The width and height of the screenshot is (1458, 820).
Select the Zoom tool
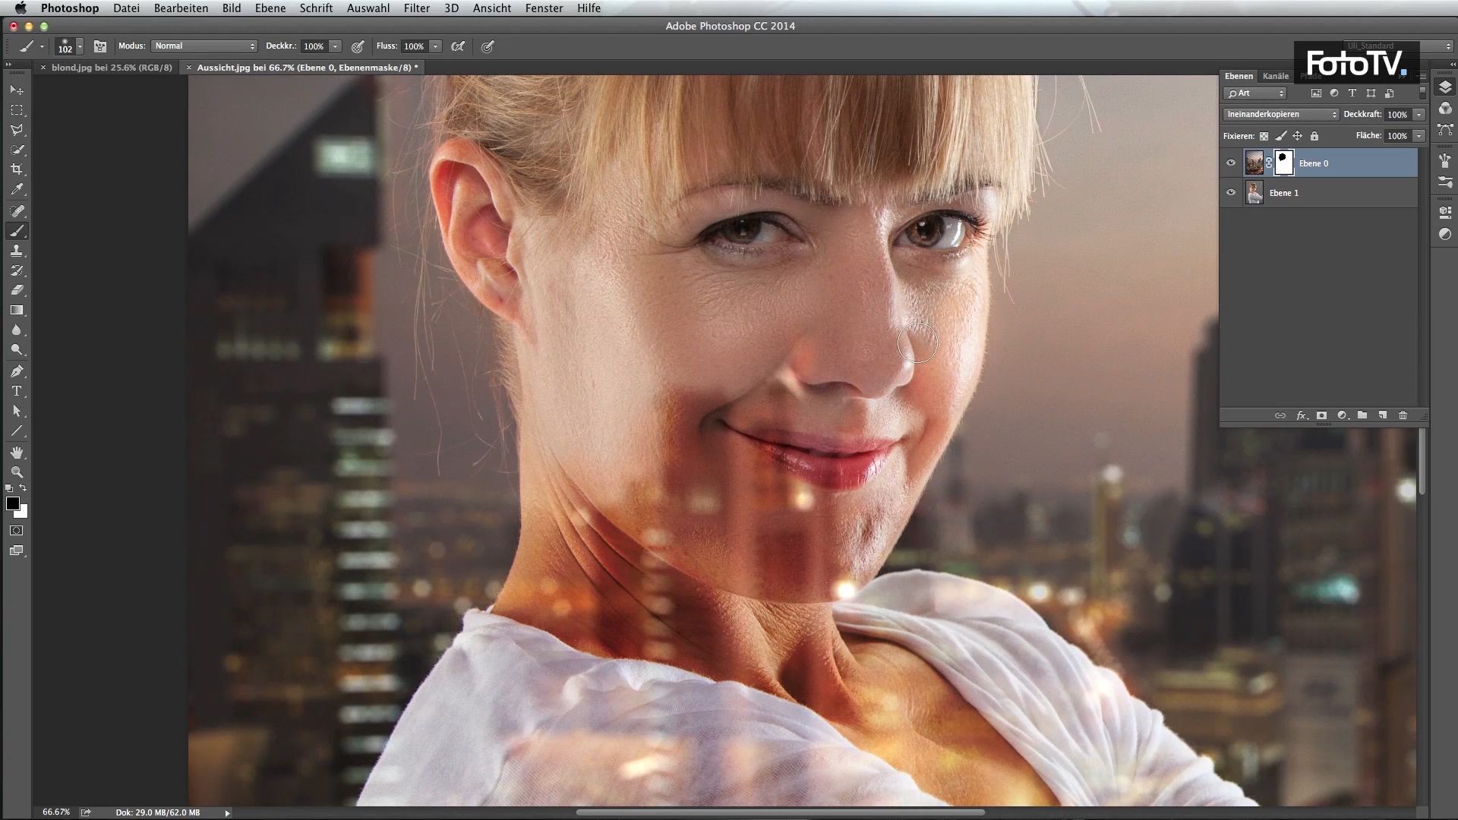[x=17, y=472]
